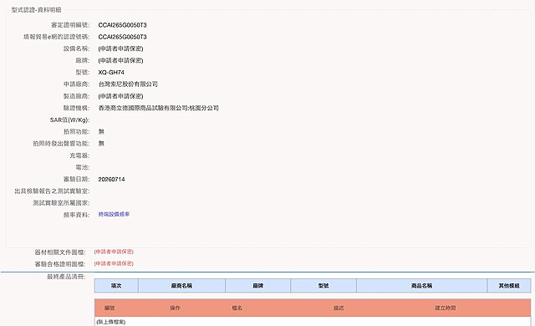The width and height of the screenshot is (535, 326).
Task: Click the 審驗合格證明圖檔 label
Action: pyautogui.click(x=60, y=264)
